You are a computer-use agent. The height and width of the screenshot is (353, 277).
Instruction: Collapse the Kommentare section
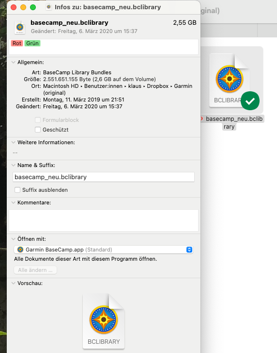pos(14,202)
